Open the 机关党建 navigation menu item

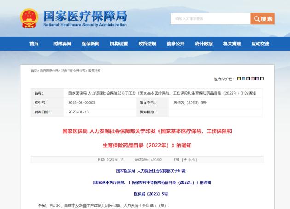232,44
